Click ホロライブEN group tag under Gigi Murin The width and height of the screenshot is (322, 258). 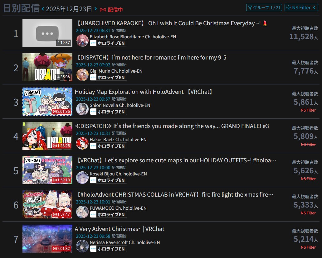pyautogui.click(x=109, y=78)
